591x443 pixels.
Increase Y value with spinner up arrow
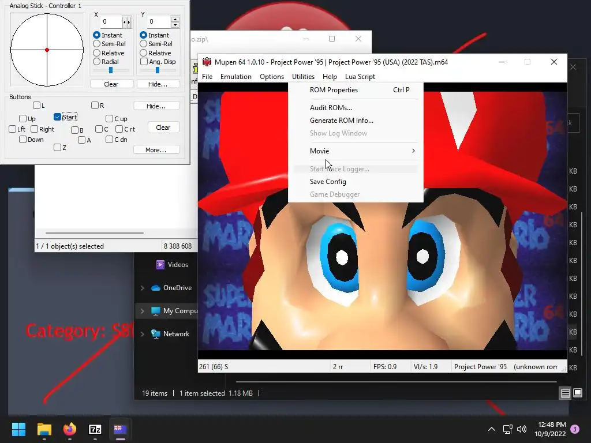coord(175,19)
